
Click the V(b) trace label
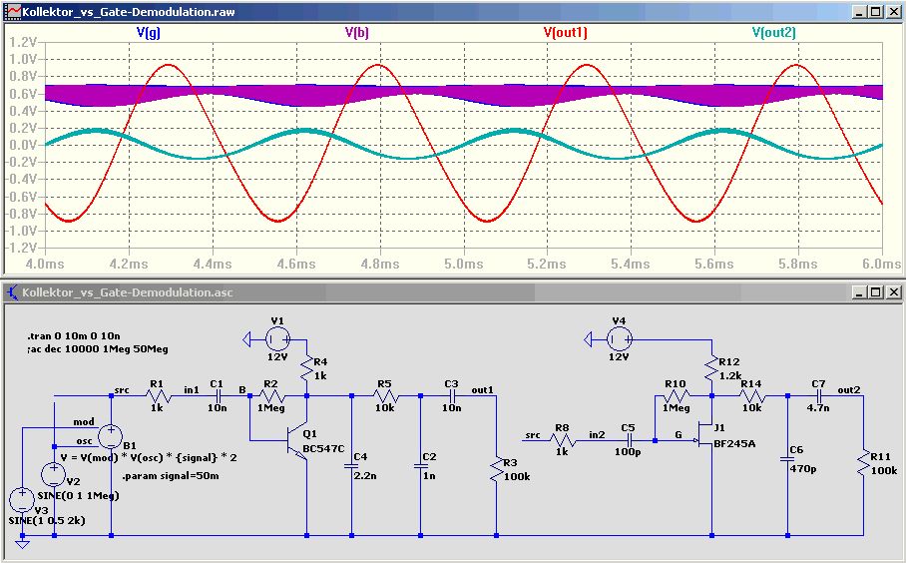pyautogui.click(x=356, y=33)
